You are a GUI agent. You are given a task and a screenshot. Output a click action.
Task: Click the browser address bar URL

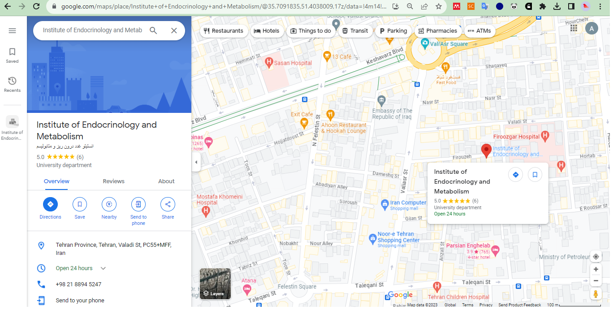pyautogui.click(x=224, y=7)
